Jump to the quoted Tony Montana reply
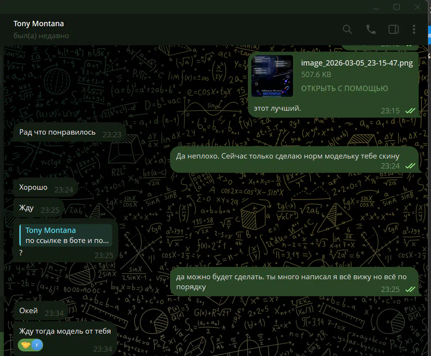Screen dimensions: 431x356 (66, 236)
